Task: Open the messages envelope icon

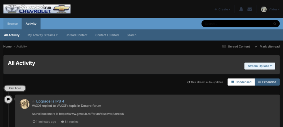Action: click(250, 9)
